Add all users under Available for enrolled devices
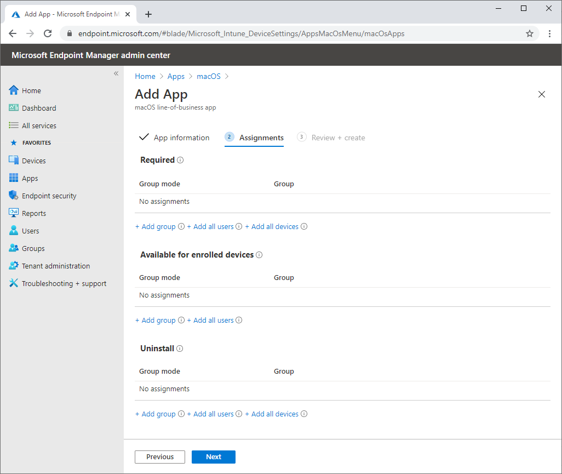 coord(210,320)
